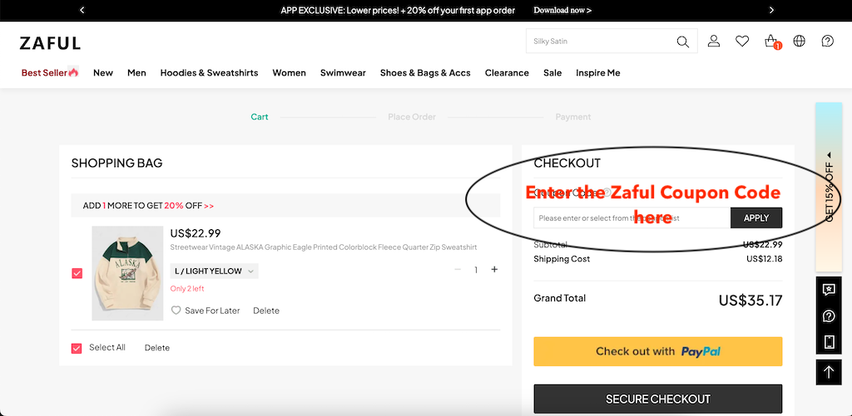Open the wishlist heart icon
852x416 pixels.
[x=742, y=42]
